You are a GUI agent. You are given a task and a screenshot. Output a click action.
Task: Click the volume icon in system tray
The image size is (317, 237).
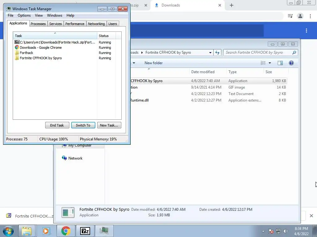point(286,231)
